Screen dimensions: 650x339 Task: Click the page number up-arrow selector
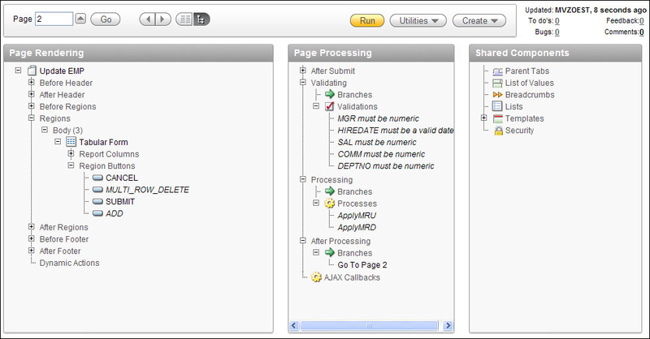[x=80, y=19]
